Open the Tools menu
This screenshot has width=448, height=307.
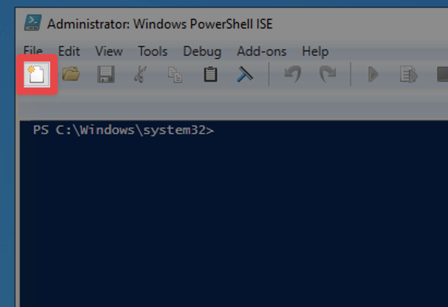click(153, 52)
